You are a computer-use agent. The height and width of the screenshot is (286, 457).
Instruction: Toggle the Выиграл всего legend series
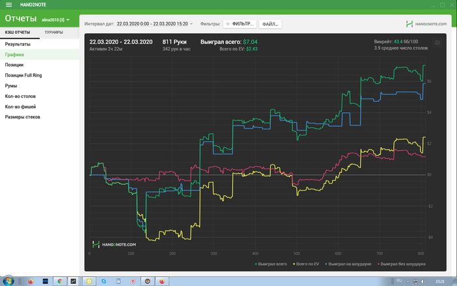(x=271, y=264)
